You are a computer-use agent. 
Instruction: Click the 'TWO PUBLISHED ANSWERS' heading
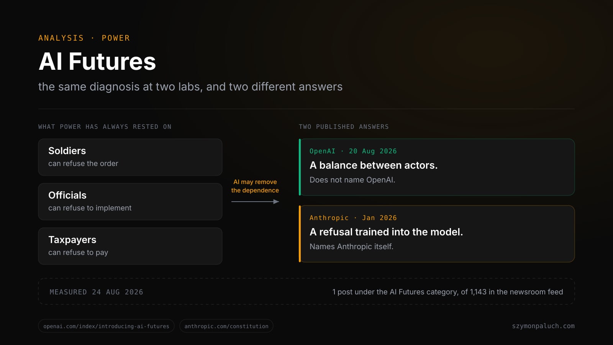click(344, 127)
